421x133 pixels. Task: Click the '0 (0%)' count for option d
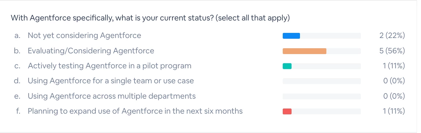[x=394, y=81]
